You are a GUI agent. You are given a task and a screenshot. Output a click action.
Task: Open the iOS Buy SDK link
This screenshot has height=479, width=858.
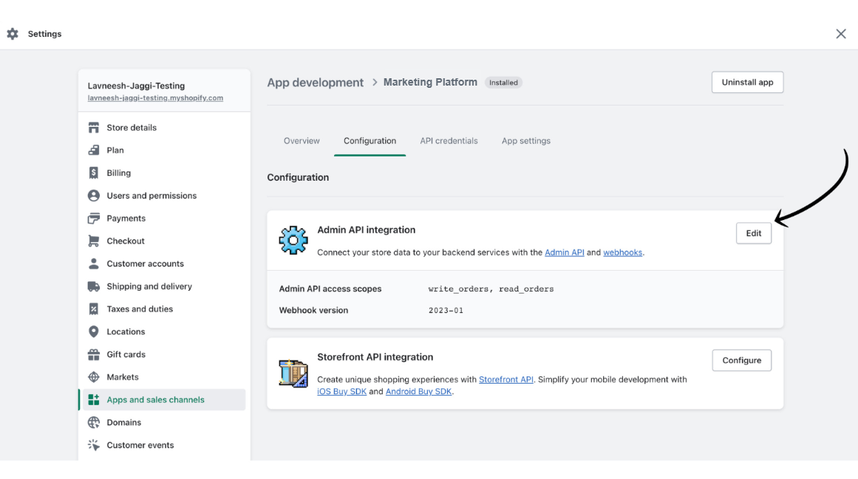click(342, 392)
